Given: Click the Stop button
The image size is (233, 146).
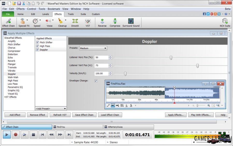Looking at the screenshot, I should click(x=33, y=135).
